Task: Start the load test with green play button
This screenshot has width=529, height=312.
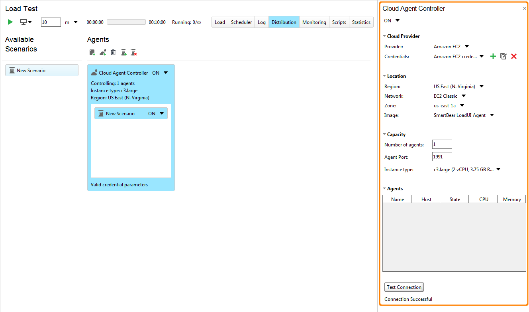Action: (10, 22)
